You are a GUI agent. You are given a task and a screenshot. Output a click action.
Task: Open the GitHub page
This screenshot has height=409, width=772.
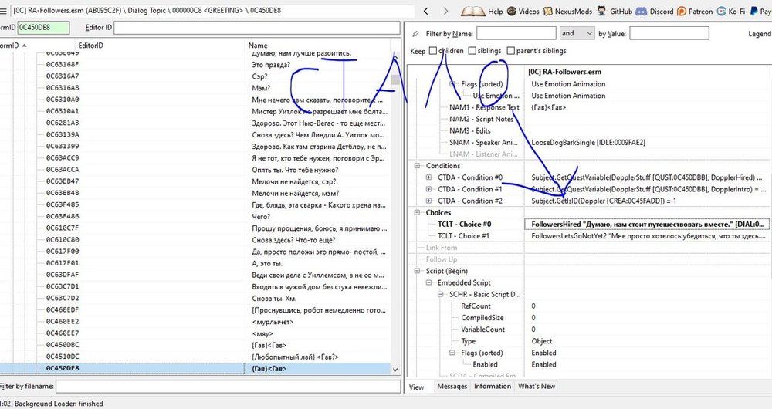[615, 12]
